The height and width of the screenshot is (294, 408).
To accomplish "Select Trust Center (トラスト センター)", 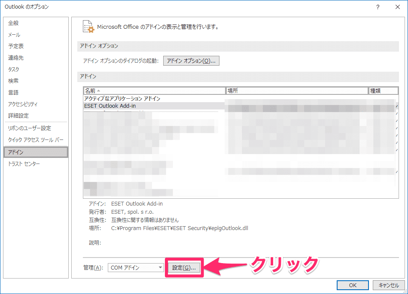I will click(24, 164).
